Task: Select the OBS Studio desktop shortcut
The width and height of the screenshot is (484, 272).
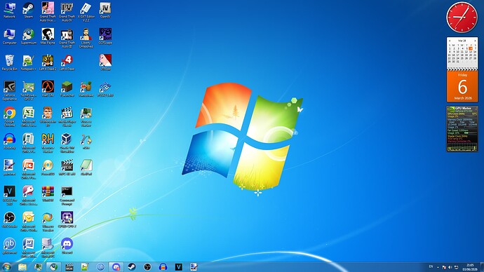Action: click(x=9, y=220)
